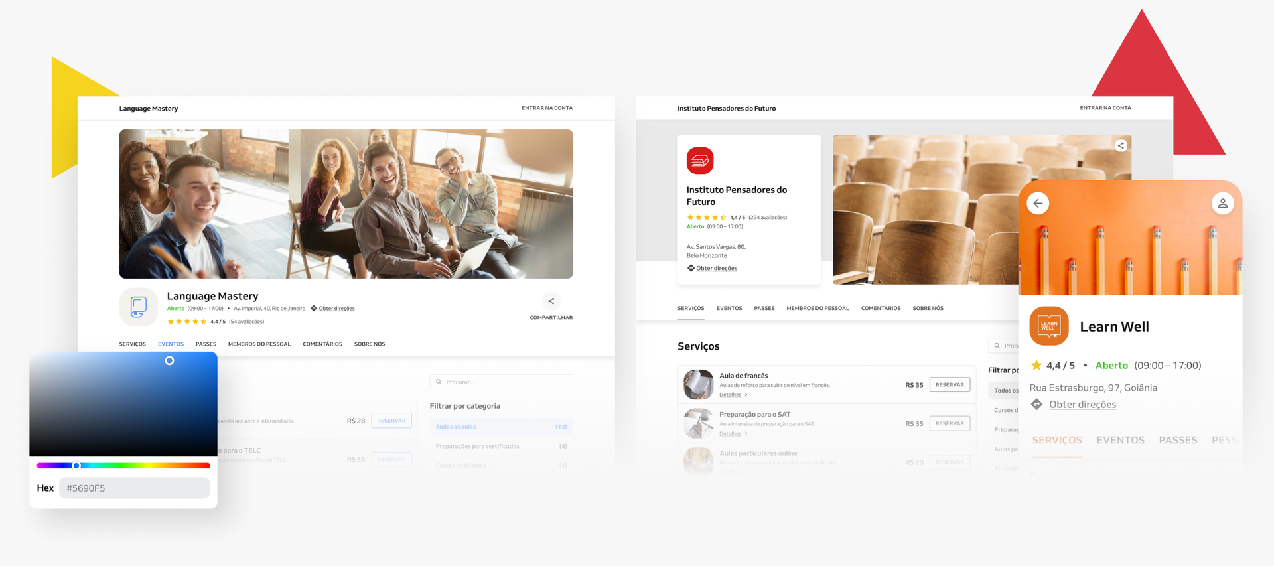This screenshot has width=1274, height=566.
Task: Open the Preparação para o SAT thumbnail
Action: tap(699, 423)
